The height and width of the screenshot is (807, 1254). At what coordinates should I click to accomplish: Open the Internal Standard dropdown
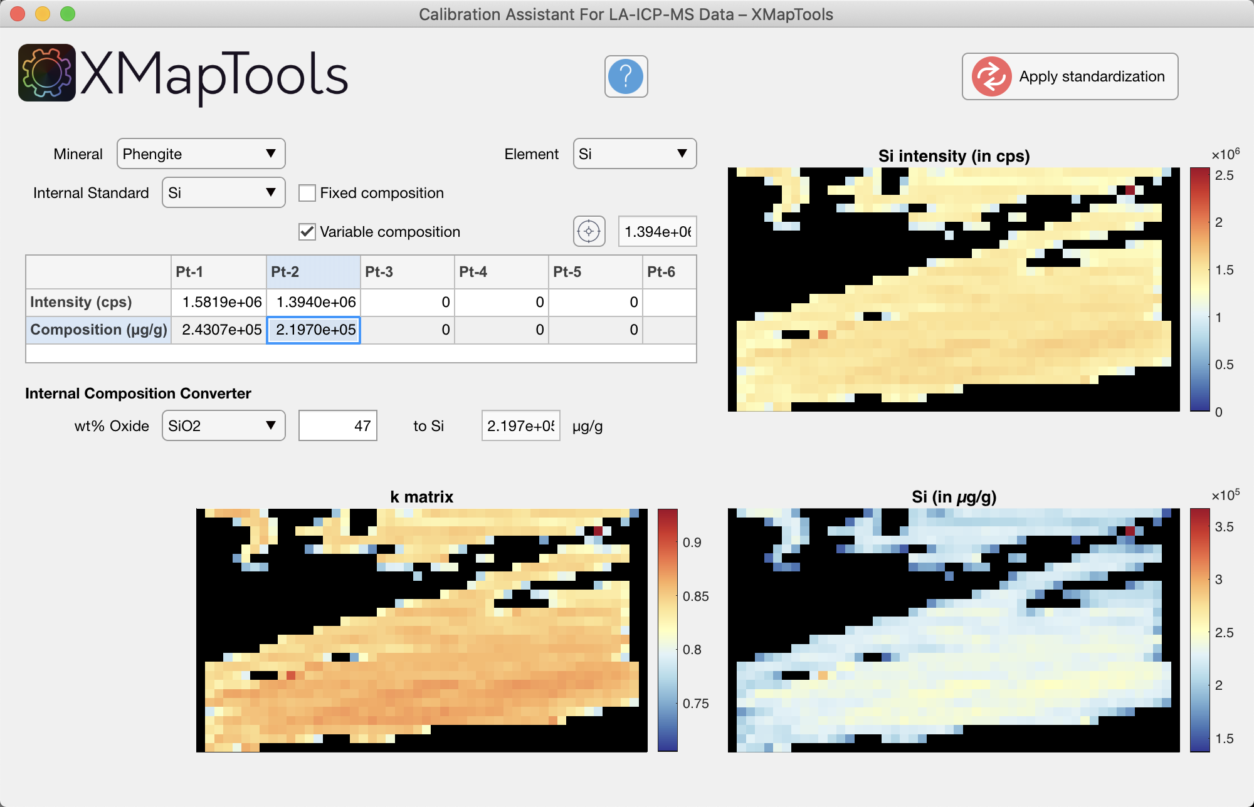(x=223, y=193)
